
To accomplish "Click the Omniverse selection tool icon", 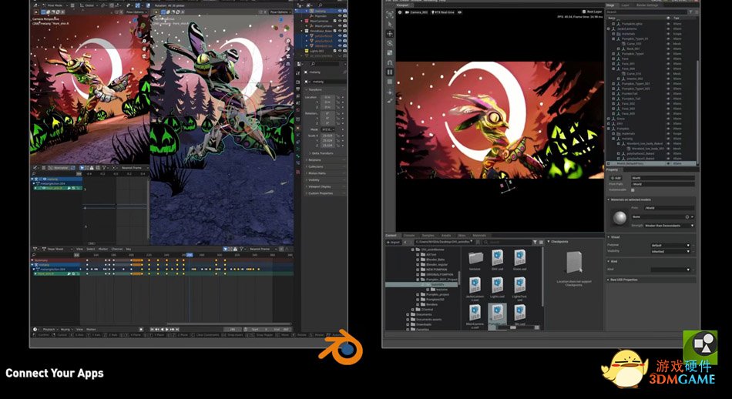I will tap(390, 25).
